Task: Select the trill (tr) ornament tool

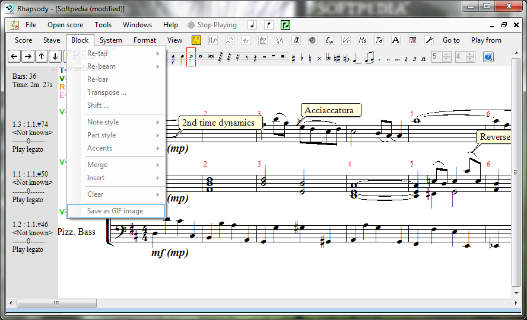Action: point(246,40)
